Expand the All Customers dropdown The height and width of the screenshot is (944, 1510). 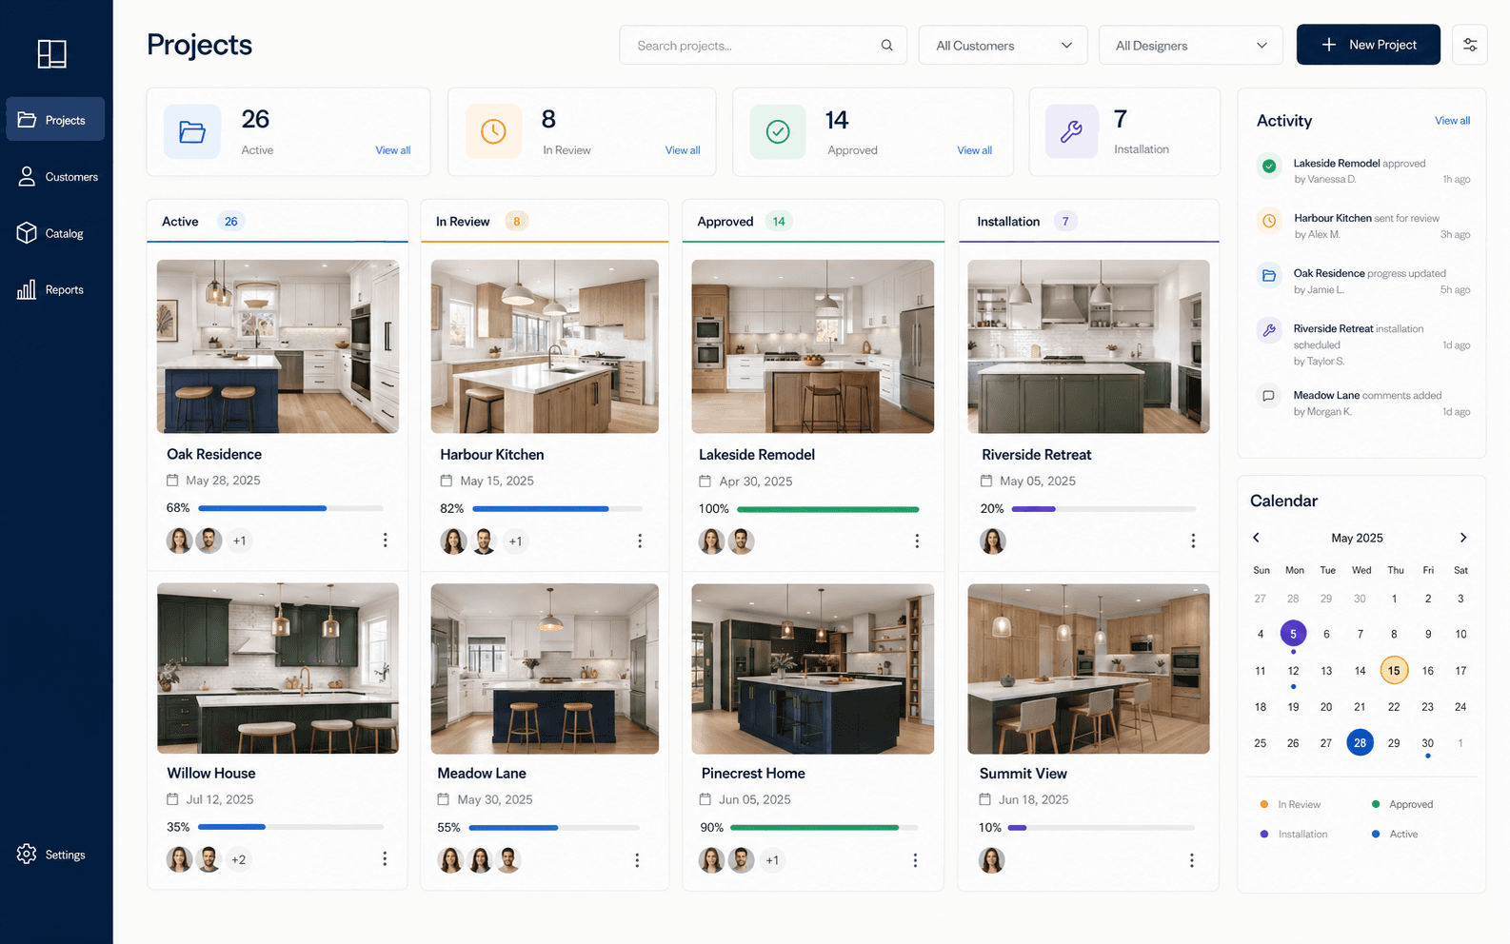pos(1003,45)
